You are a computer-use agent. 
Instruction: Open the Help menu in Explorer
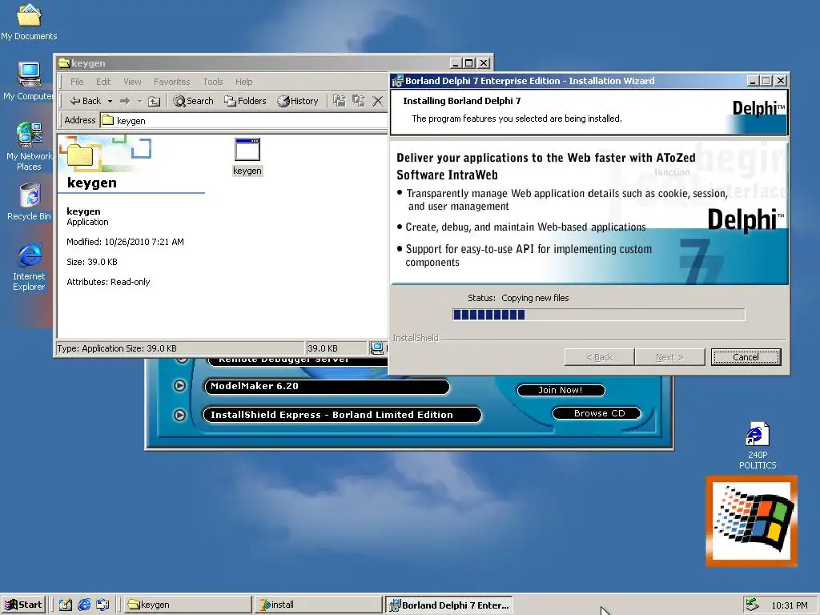(243, 82)
